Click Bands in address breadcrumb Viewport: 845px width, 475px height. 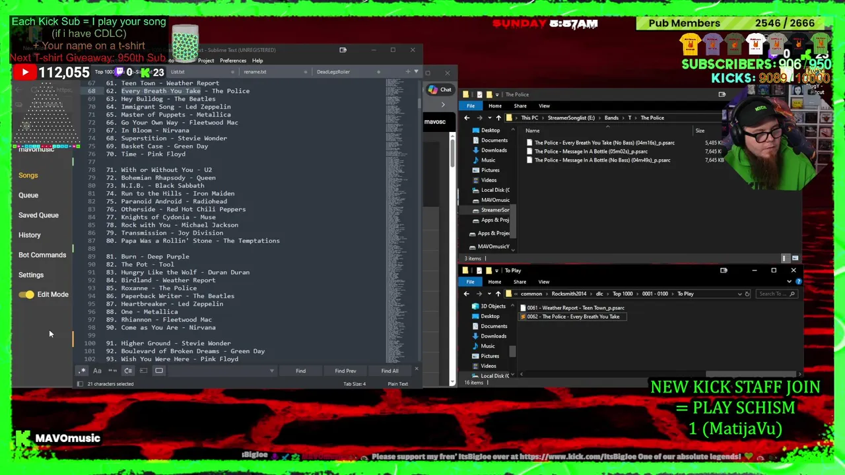click(x=611, y=118)
